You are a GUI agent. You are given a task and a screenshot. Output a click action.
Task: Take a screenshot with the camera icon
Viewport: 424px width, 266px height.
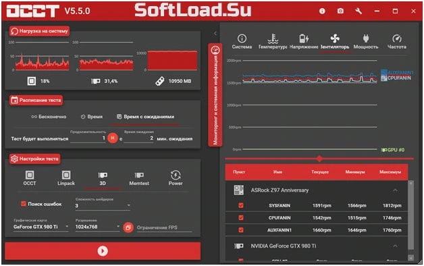[340, 11]
